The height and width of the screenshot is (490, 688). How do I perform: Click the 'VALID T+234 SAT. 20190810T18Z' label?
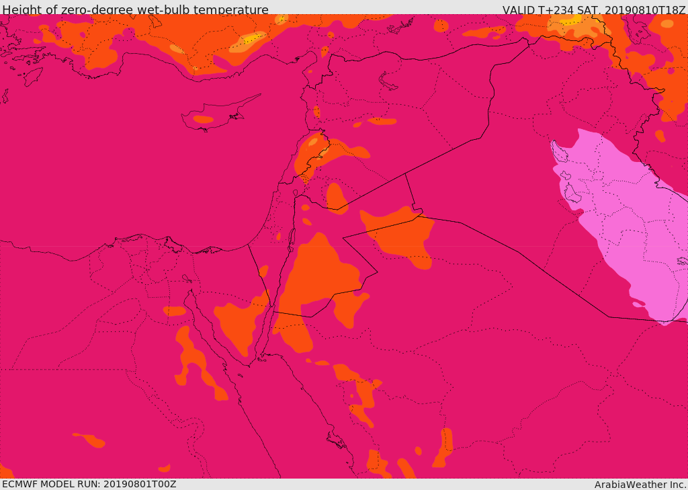click(594, 9)
